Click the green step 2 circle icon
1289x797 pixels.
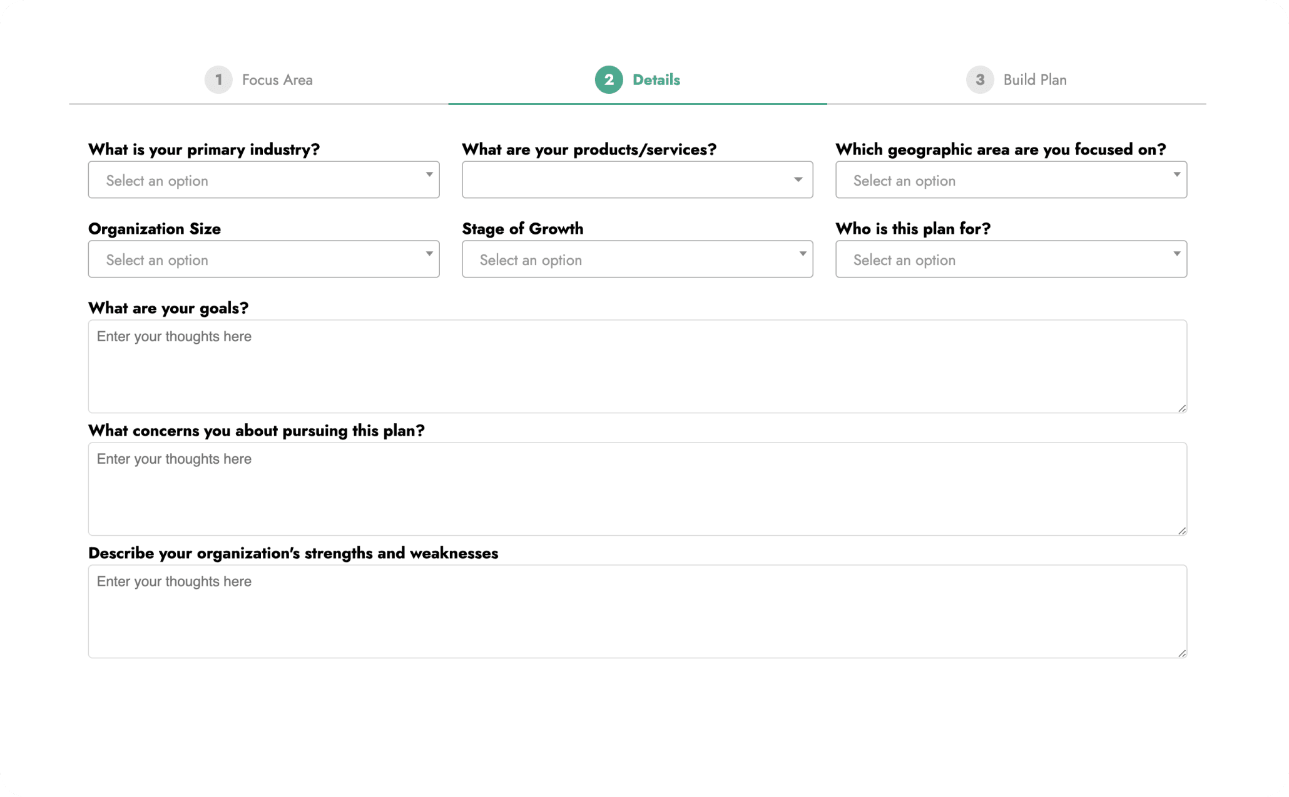[x=608, y=79]
